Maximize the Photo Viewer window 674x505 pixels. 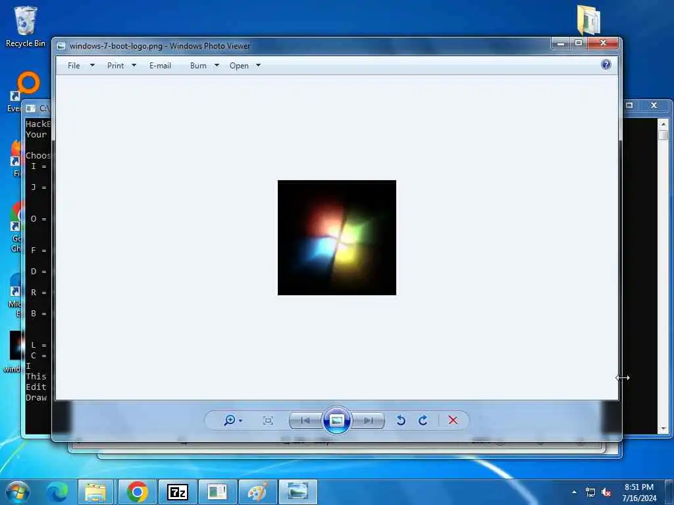[x=579, y=43]
